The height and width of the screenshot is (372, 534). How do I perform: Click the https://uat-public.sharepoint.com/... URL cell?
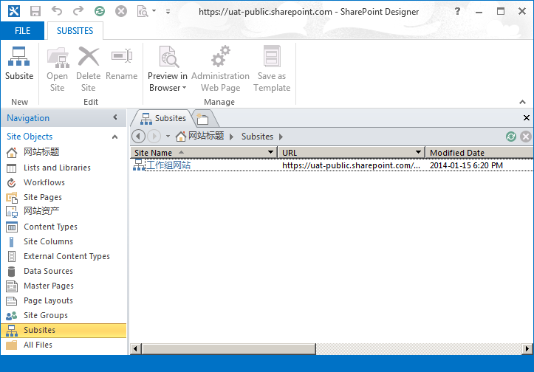(x=351, y=165)
